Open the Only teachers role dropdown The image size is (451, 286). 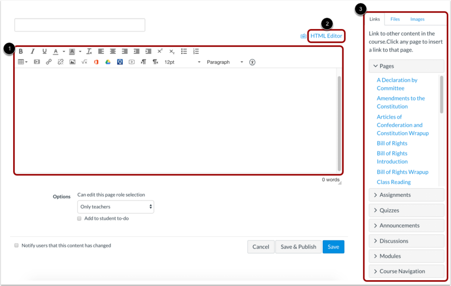[116, 207]
